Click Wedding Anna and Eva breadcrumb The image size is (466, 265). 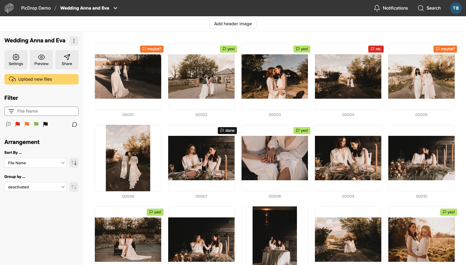click(85, 8)
